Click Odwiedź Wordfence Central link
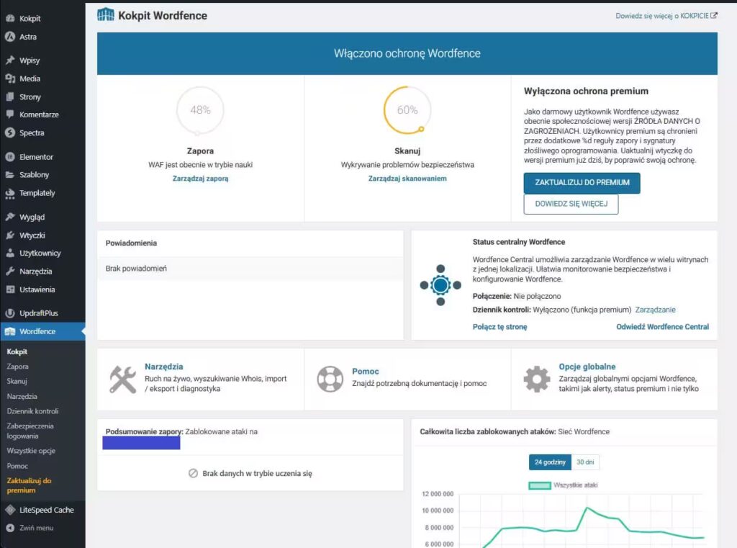 662,327
